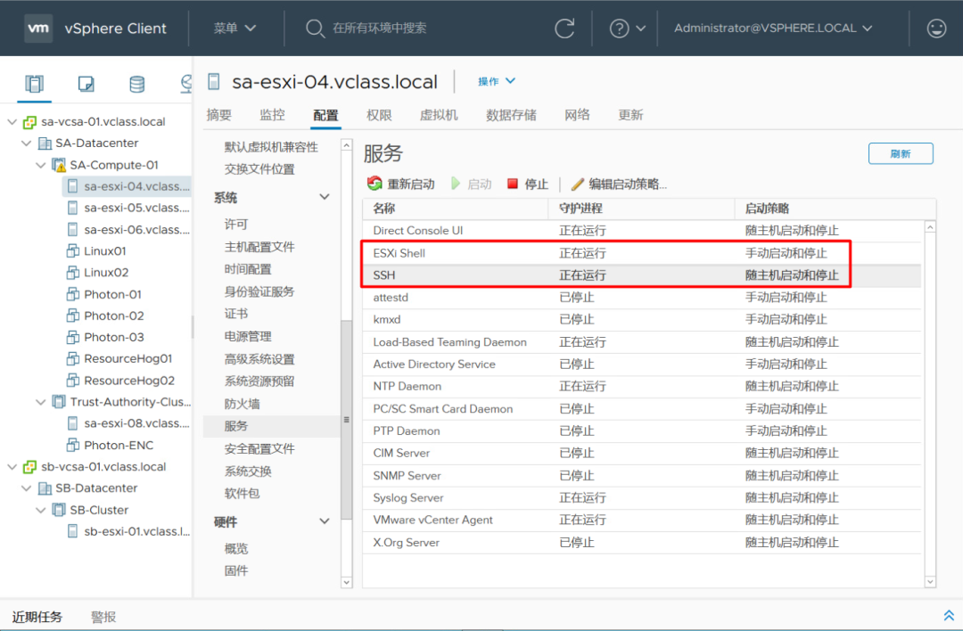Open the Storage view database icon
The height and width of the screenshot is (631, 963).
click(x=137, y=84)
